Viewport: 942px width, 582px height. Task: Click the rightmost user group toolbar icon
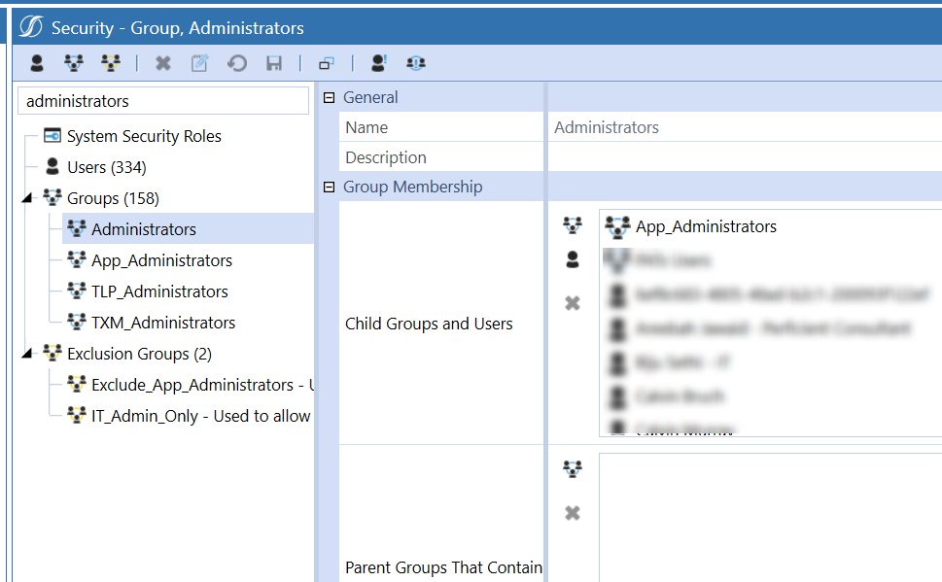point(415,63)
